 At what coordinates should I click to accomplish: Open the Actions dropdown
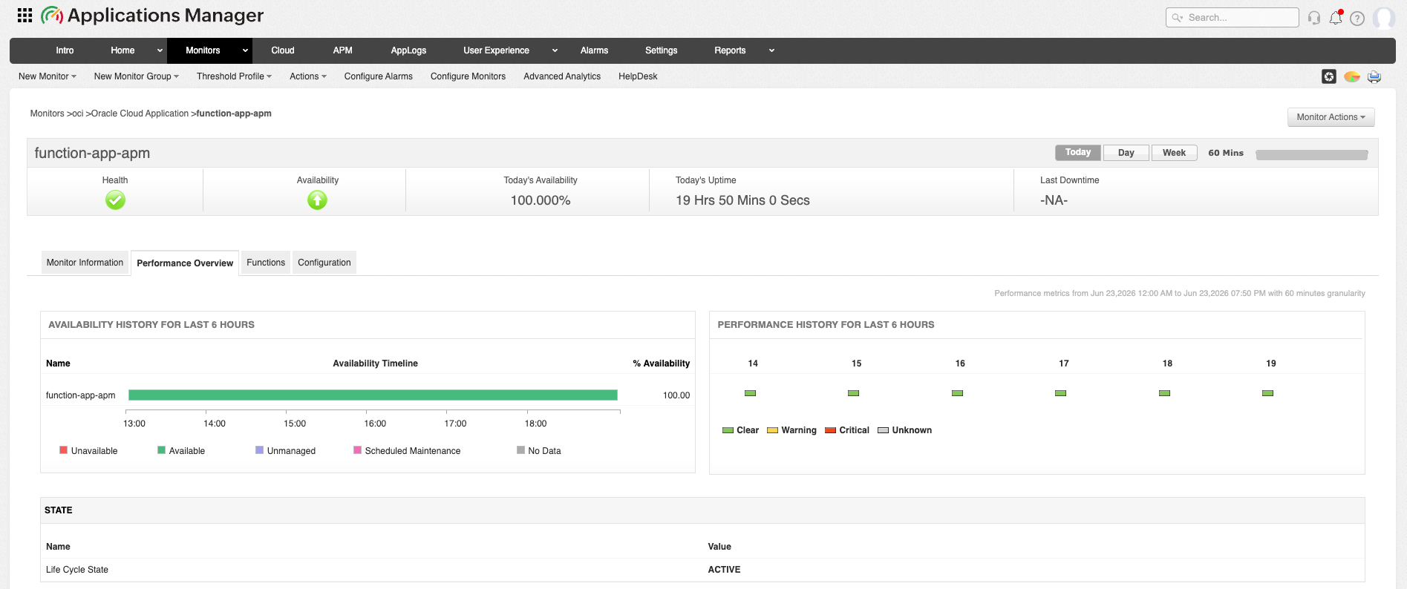point(308,76)
